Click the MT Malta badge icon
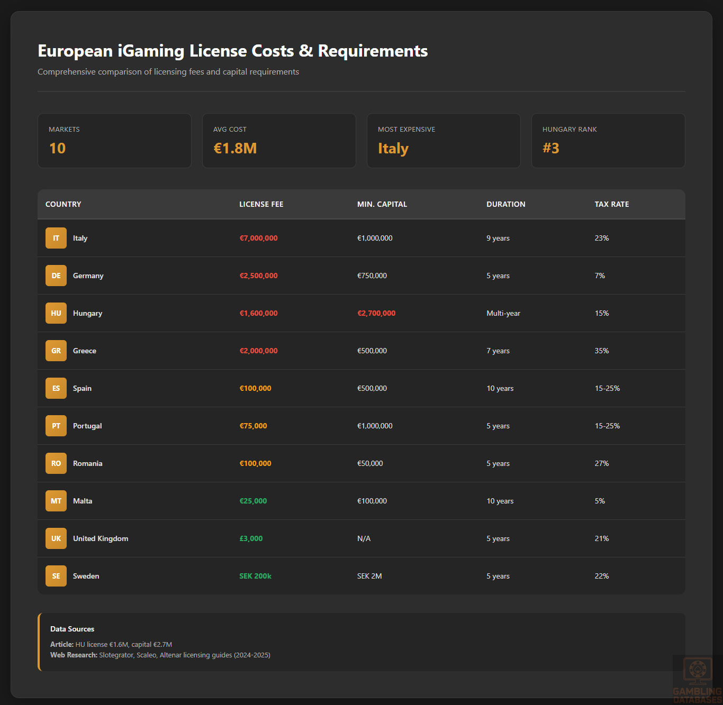The width and height of the screenshot is (723, 705). coord(56,501)
